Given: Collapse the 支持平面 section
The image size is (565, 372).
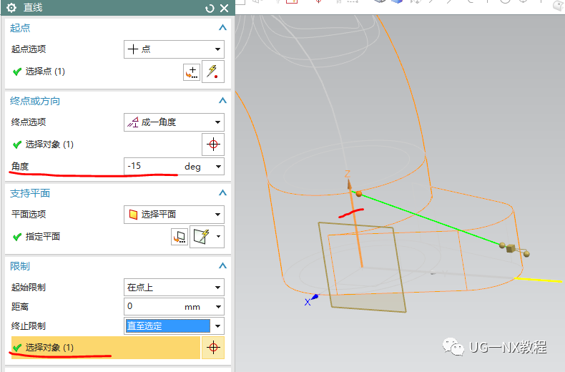Looking at the screenshot, I should tap(222, 193).
